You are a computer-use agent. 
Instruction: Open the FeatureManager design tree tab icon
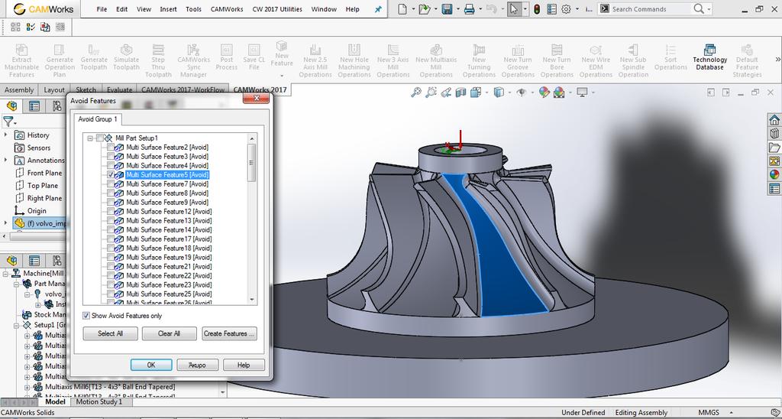[11, 106]
